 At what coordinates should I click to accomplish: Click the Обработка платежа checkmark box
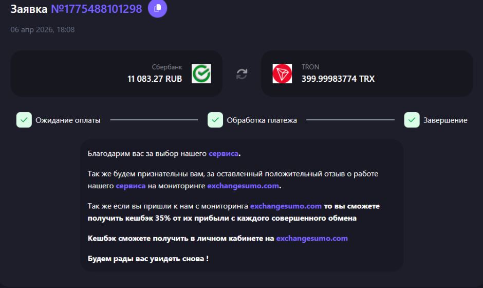coord(215,120)
